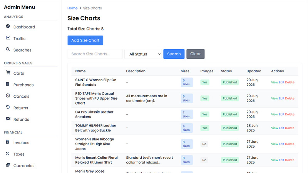Open Dashboard icon in sidebar
Image resolution: width=308 pixels, height=173 pixels.
click(8, 26)
